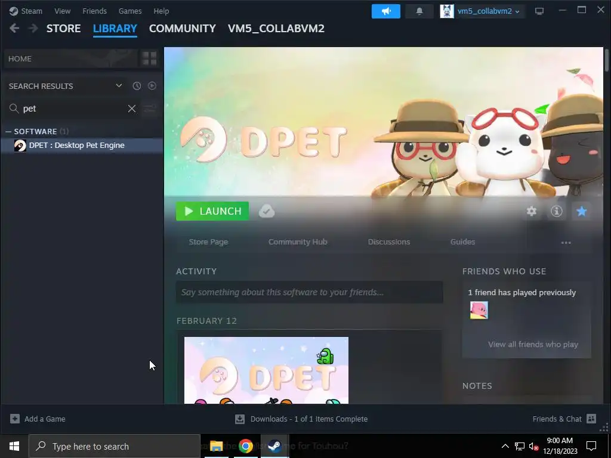The image size is (611, 458).
Task: Open the Steam menu
Action: 32,11
